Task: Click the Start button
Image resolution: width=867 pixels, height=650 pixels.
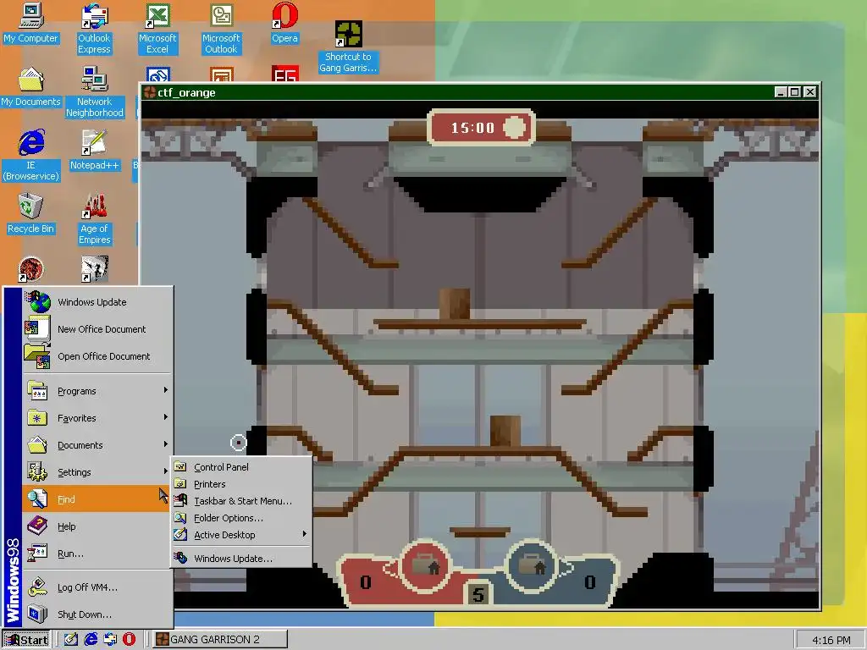Action: pos(26,640)
